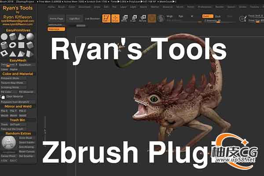Adjust the Detail Level slider in EasyMesh
The height and width of the screenshot is (176, 264).
point(9,65)
